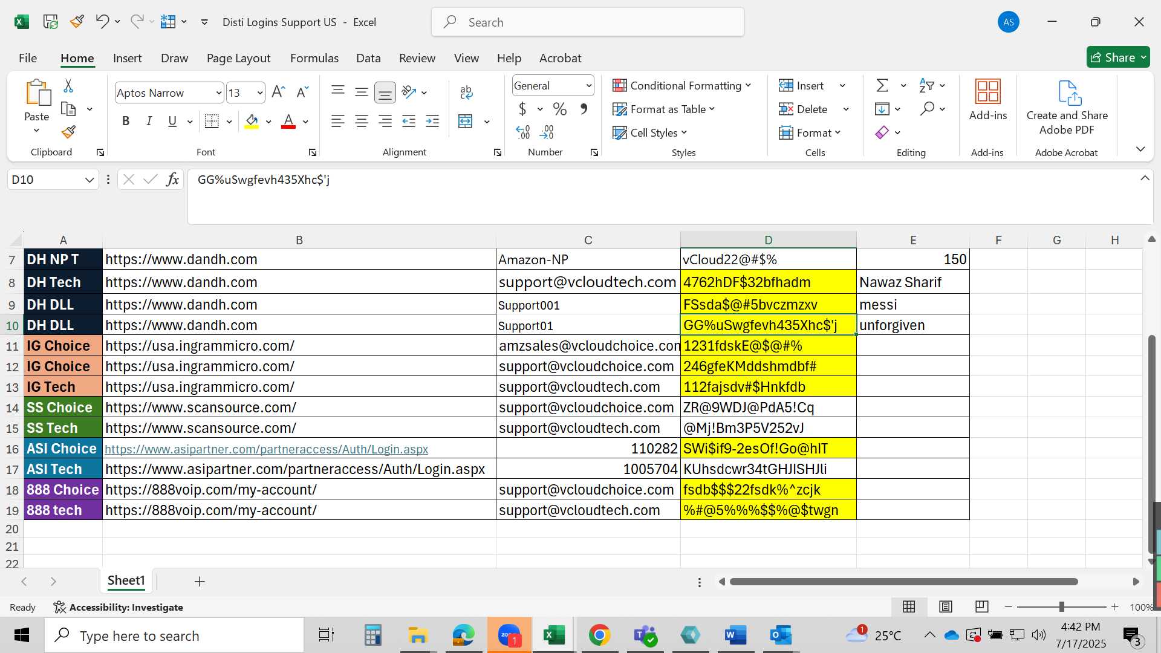Screen dimensions: 1161x653
Task: Click the Insert Function fx icon
Action: (172, 180)
